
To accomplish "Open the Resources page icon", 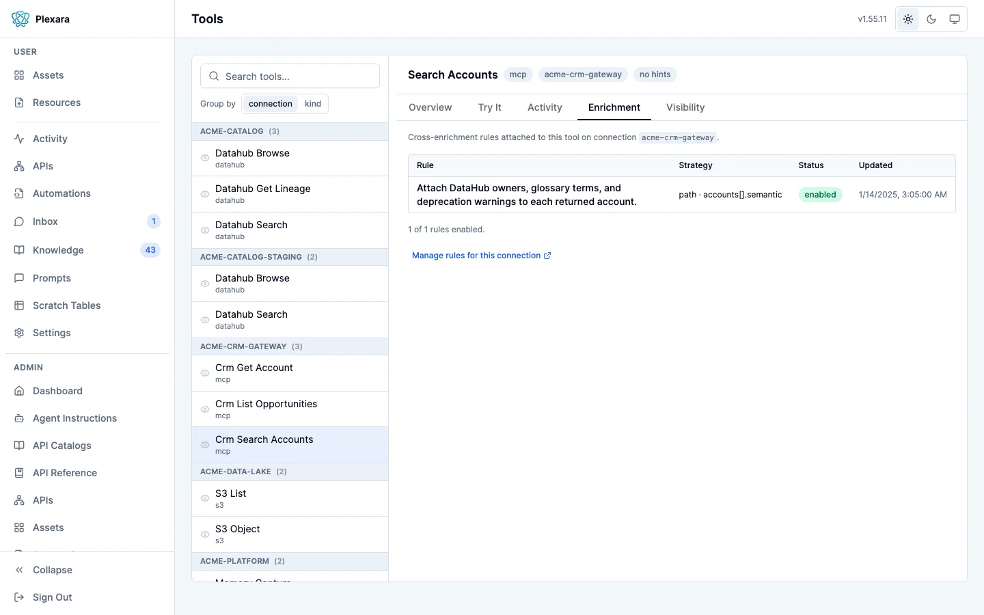I will 19,102.
